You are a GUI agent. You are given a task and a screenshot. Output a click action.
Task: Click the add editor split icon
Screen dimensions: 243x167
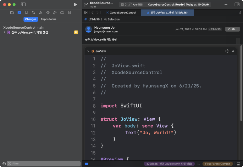(x=239, y=13)
